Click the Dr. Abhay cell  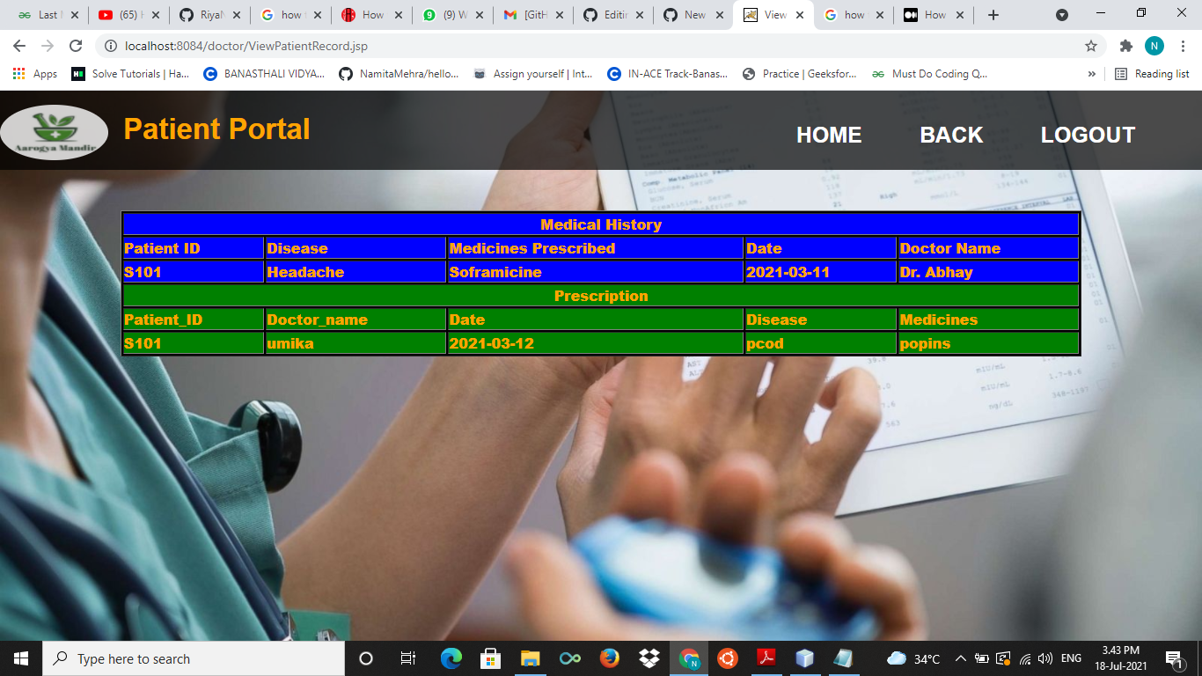(988, 272)
